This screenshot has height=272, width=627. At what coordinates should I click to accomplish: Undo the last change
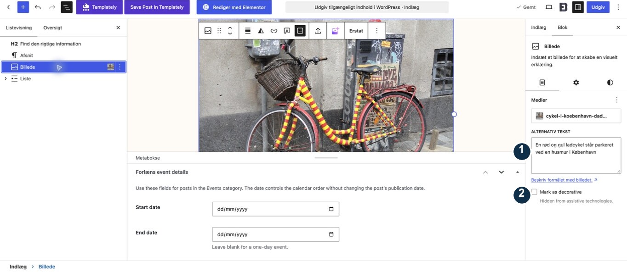click(x=38, y=7)
